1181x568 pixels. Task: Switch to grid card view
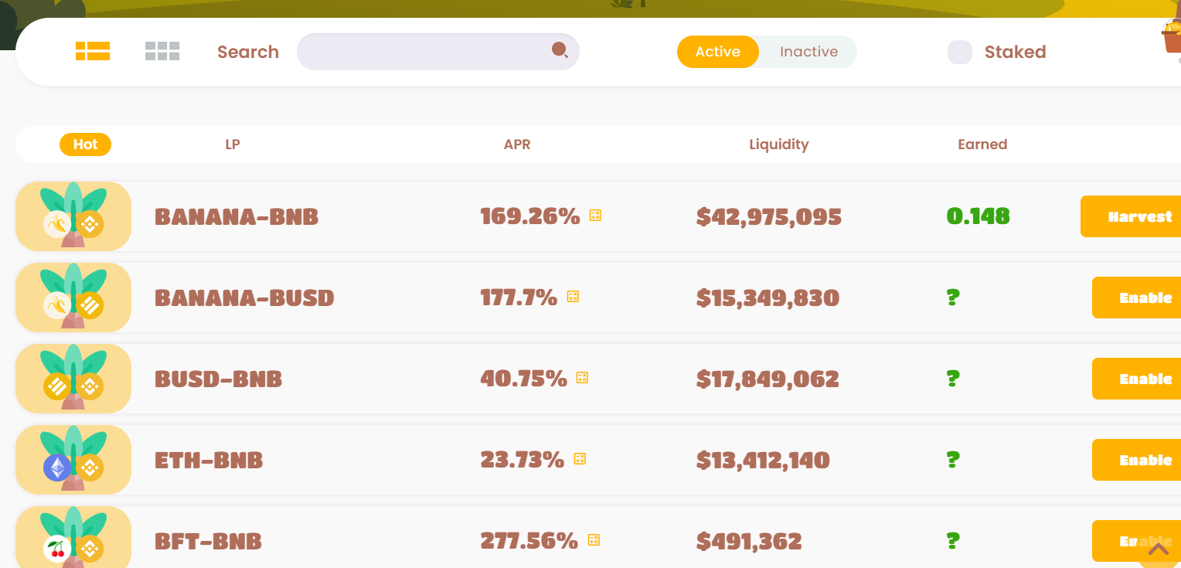(162, 51)
